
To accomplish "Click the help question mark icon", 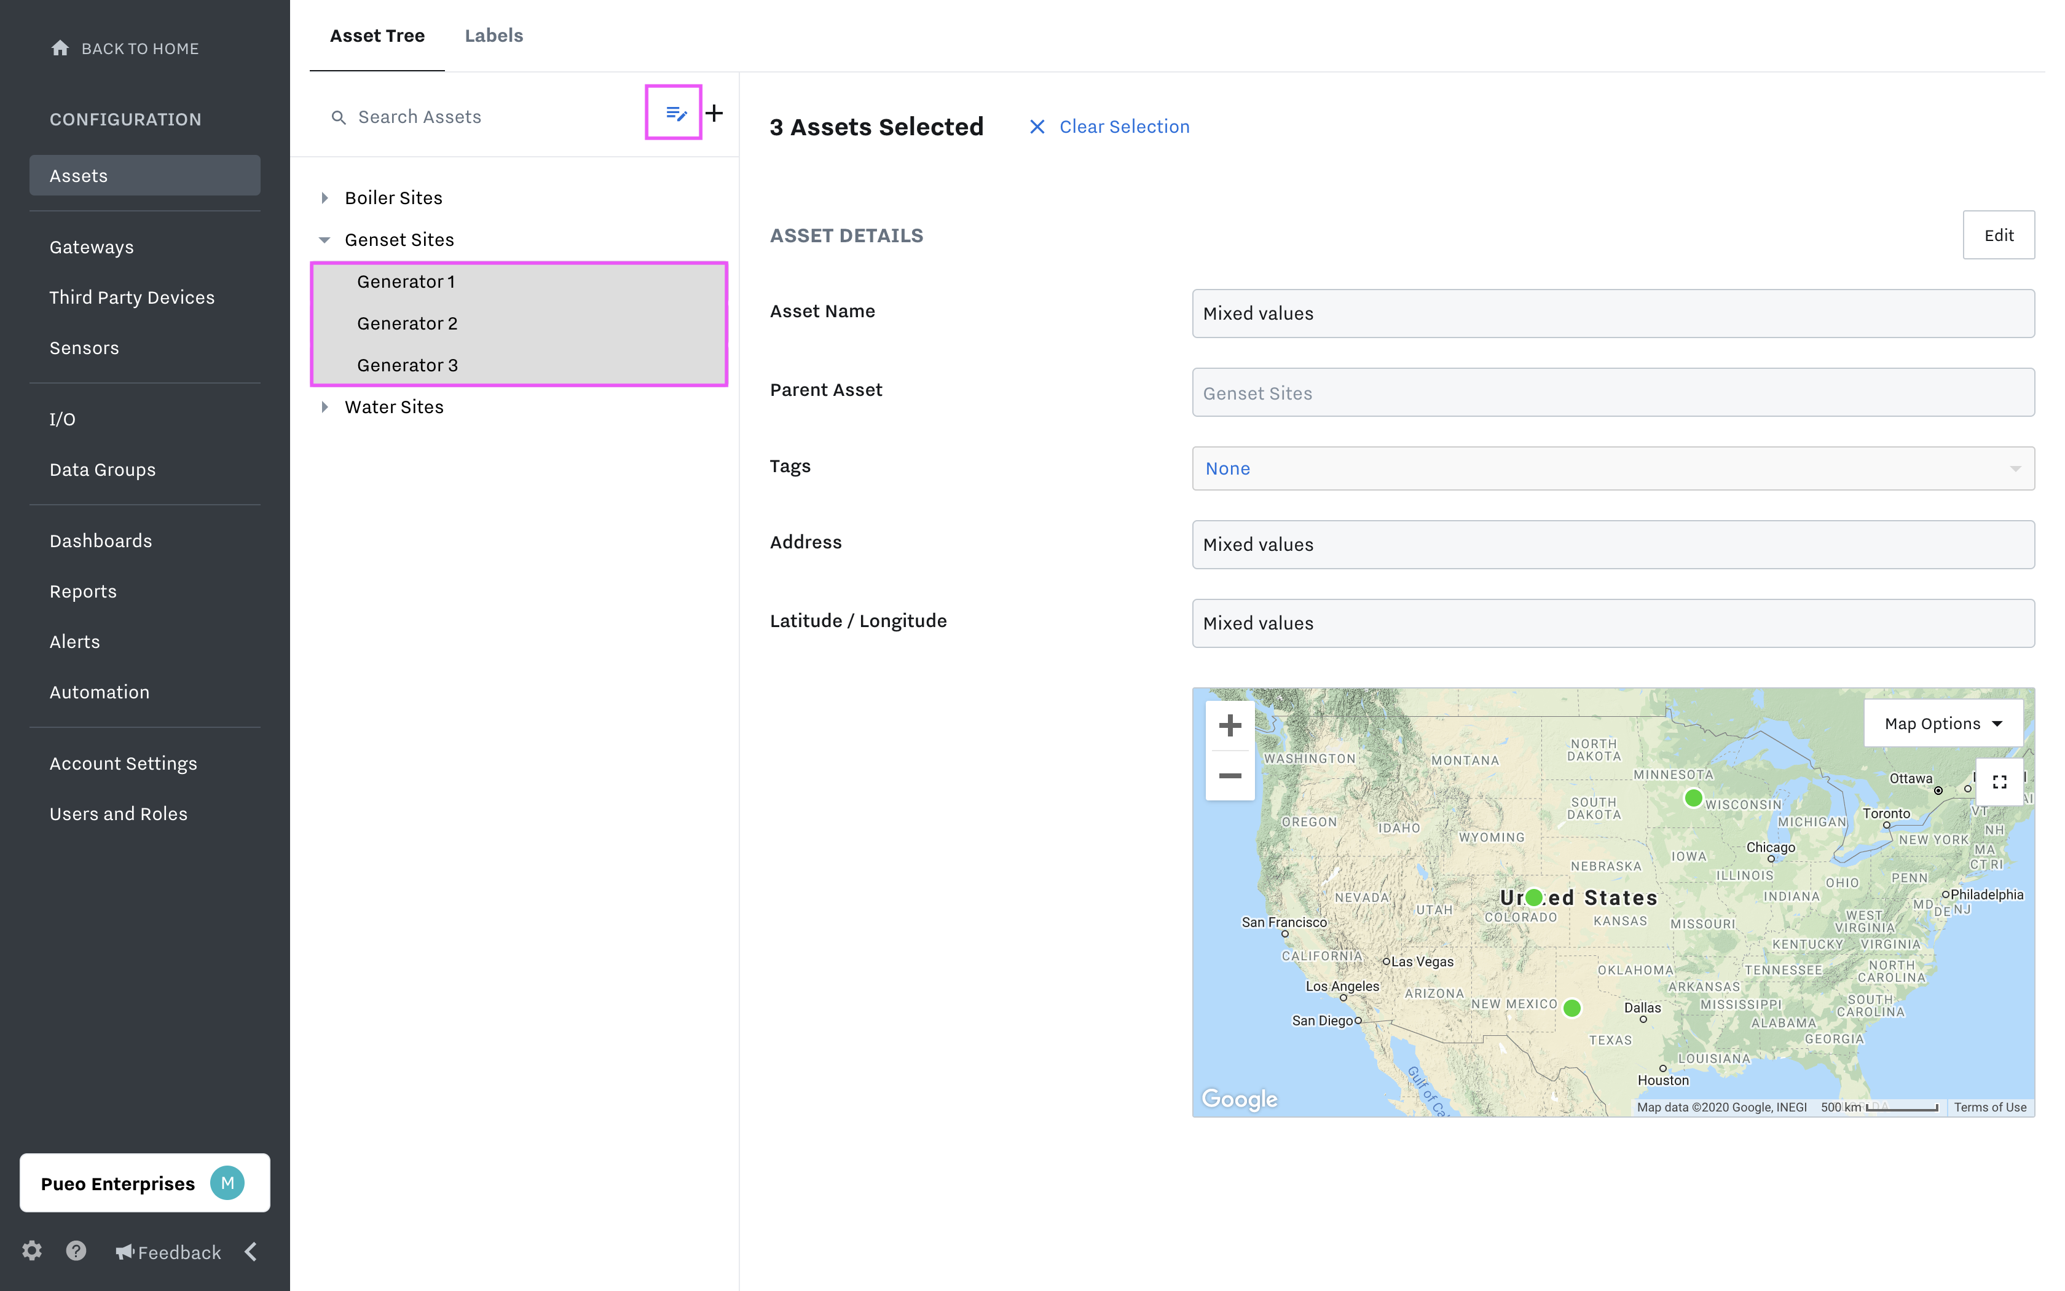I will coord(76,1251).
